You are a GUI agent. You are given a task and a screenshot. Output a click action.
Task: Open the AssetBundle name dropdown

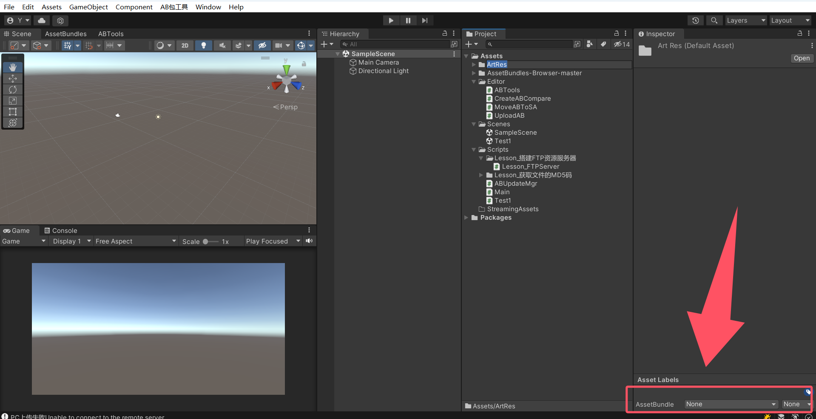[x=731, y=404]
